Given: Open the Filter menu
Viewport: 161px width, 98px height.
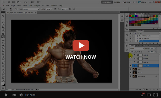Looking at the screenshot, I should click(x=30, y=6).
